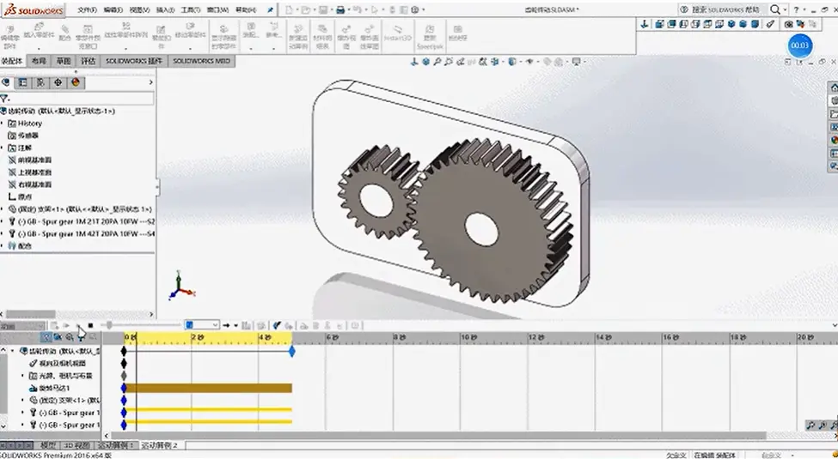Click the Calculate motion study icon
This screenshot has width=838, height=459.
54,325
